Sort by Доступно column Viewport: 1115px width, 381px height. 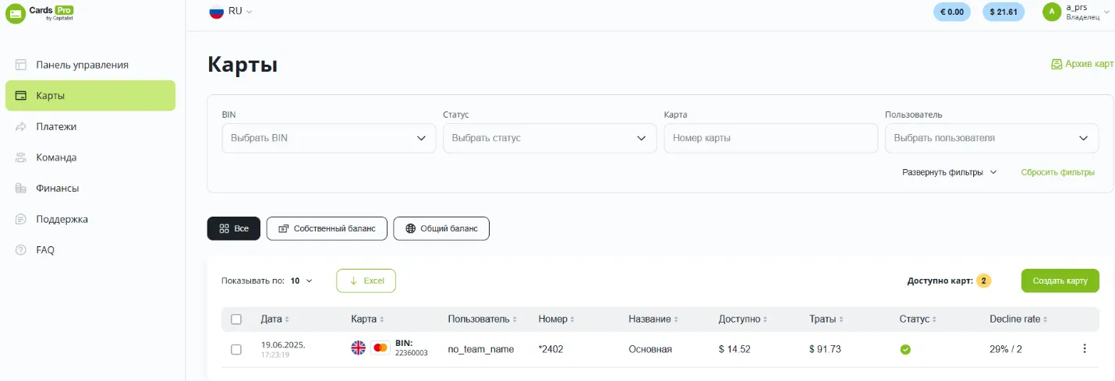point(745,319)
